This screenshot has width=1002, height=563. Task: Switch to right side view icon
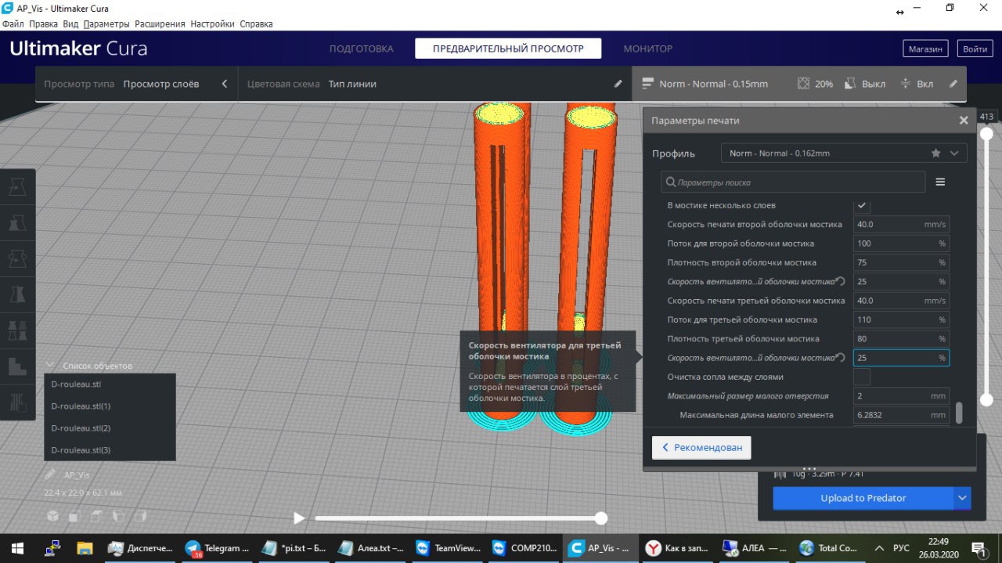(140, 516)
